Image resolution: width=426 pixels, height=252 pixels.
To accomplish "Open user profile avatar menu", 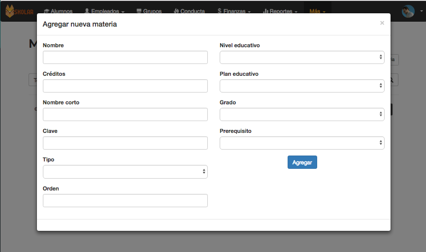I will click(408, 11).
